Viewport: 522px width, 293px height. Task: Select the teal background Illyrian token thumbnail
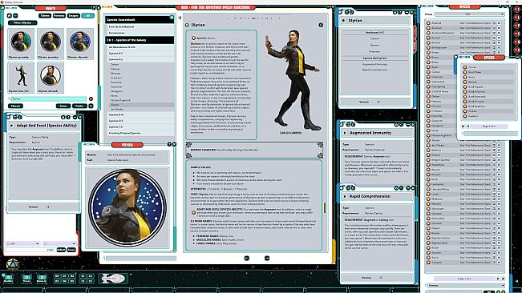coord(21,43)
